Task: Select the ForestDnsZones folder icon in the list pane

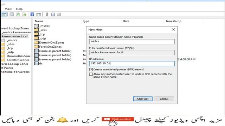Action: click(x=36, y=47)
